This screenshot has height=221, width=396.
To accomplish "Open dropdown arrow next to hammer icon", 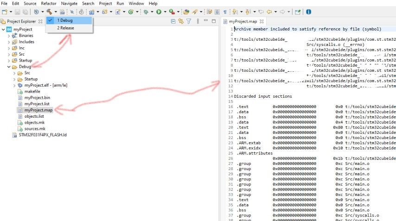I will [x=56, y=12].
